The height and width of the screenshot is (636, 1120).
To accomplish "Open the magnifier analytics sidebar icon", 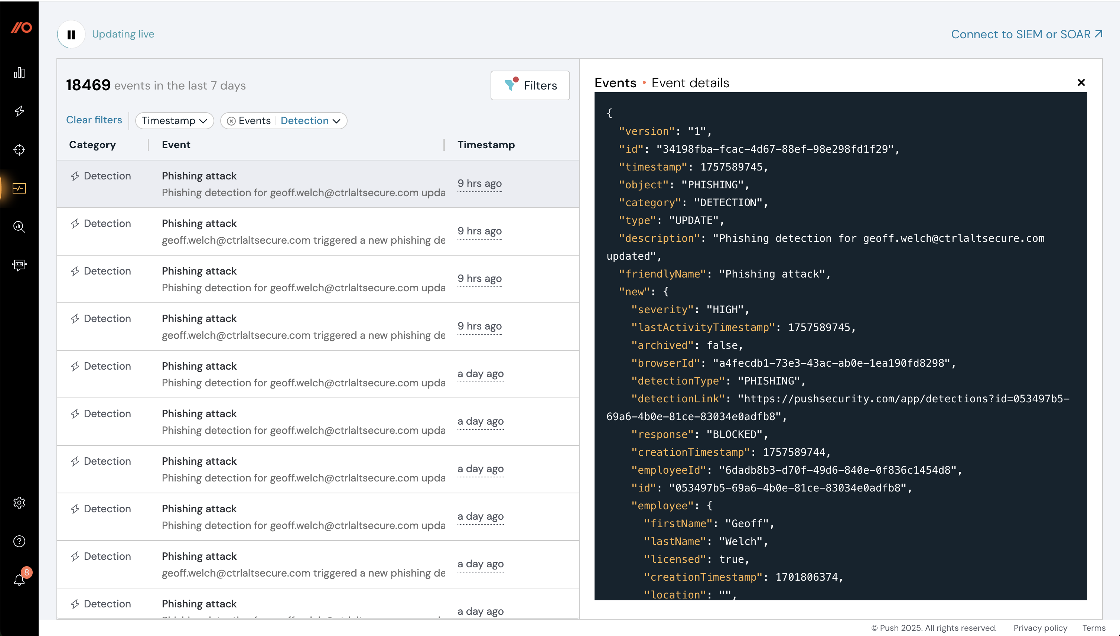I will pos(19,227).
